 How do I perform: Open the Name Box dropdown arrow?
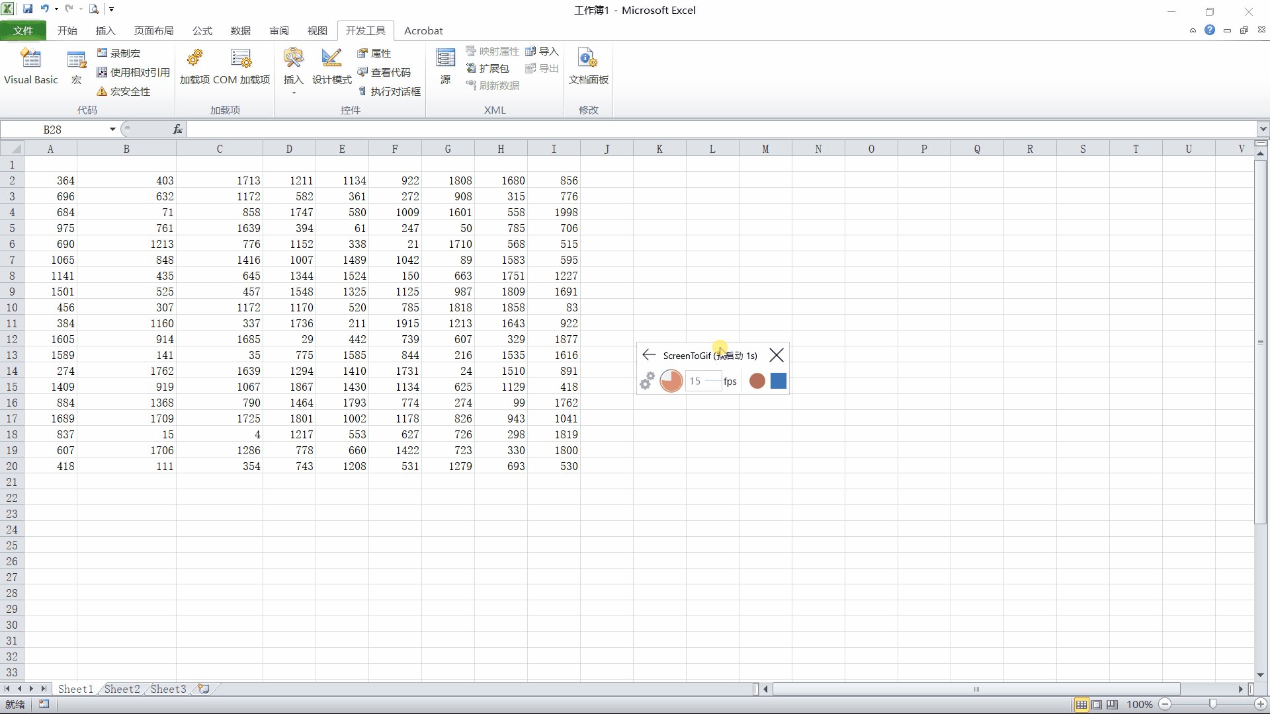tap(112, 130)
